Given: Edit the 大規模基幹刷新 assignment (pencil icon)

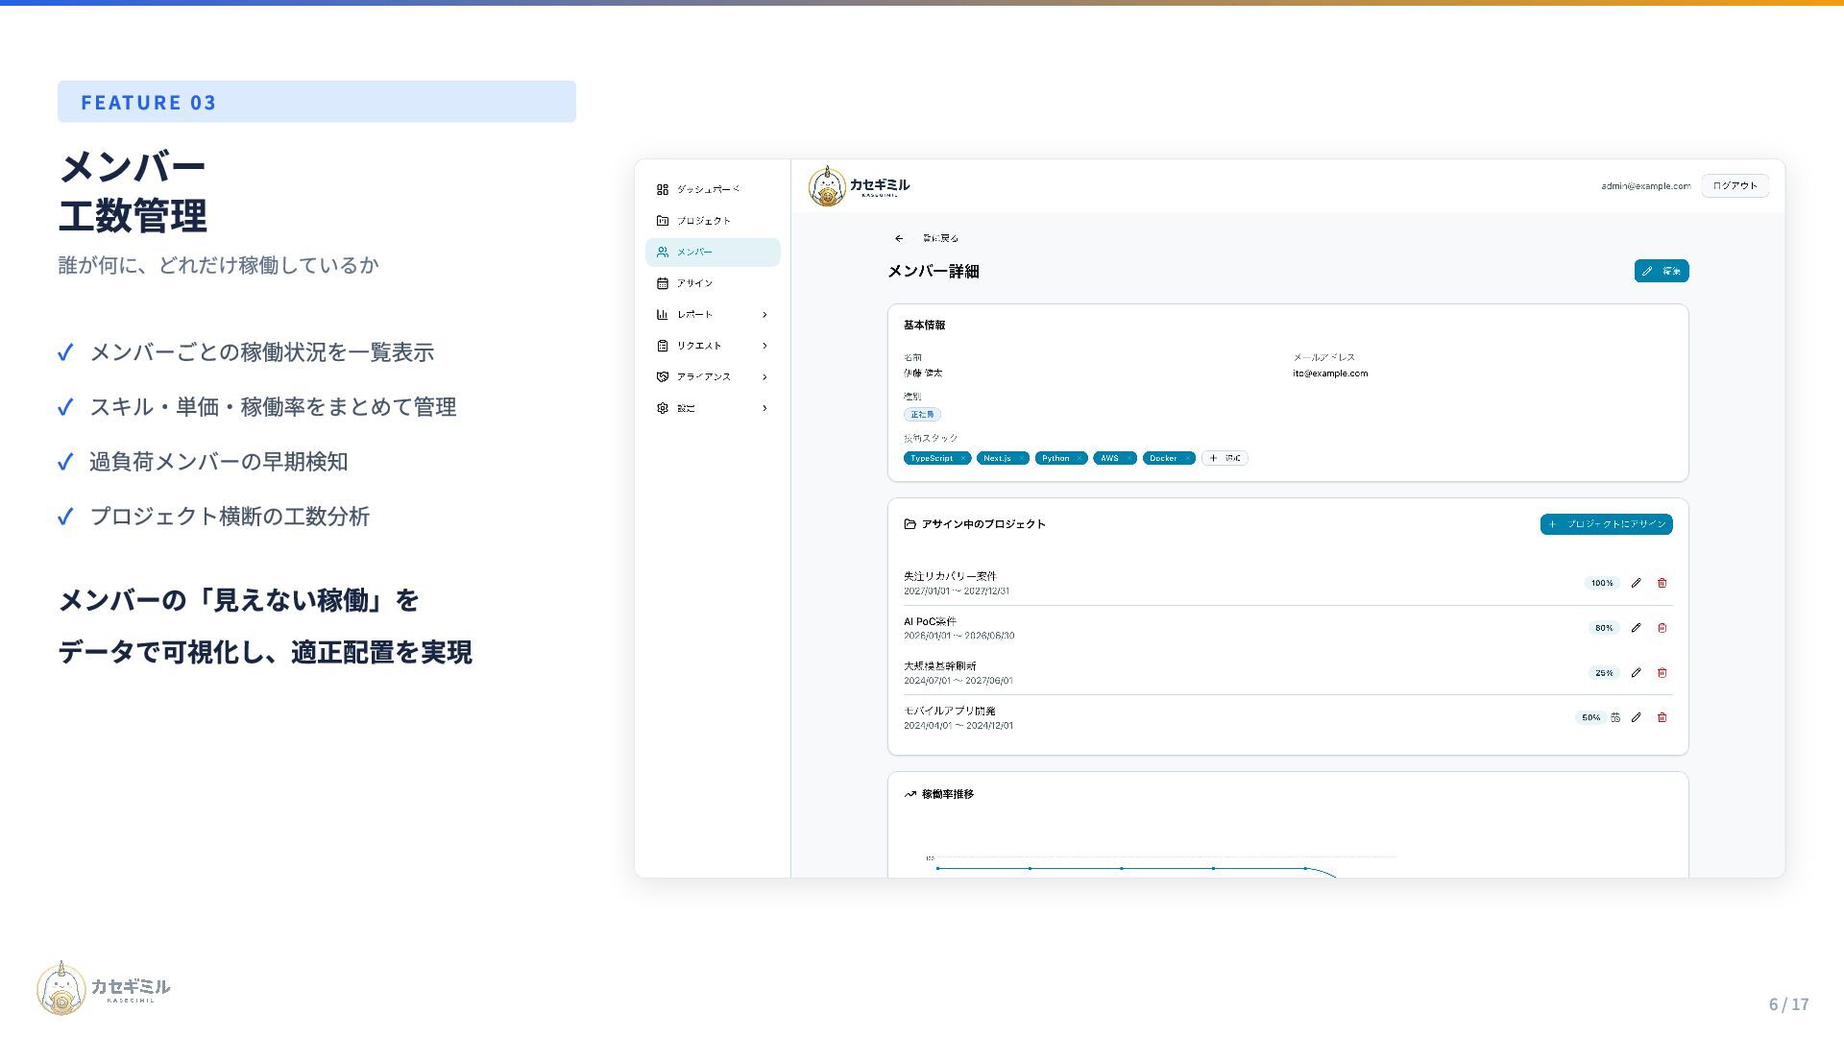Looking at the screenshot, I should point(1637,673).
